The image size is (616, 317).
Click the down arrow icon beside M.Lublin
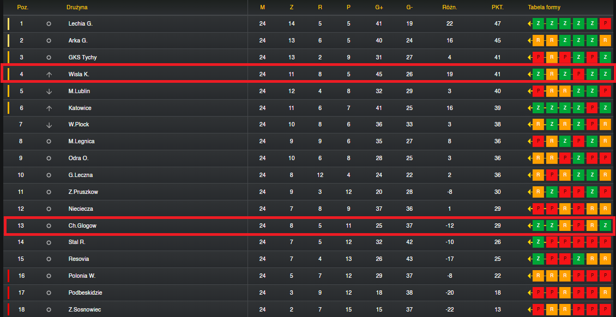point(49,91)
